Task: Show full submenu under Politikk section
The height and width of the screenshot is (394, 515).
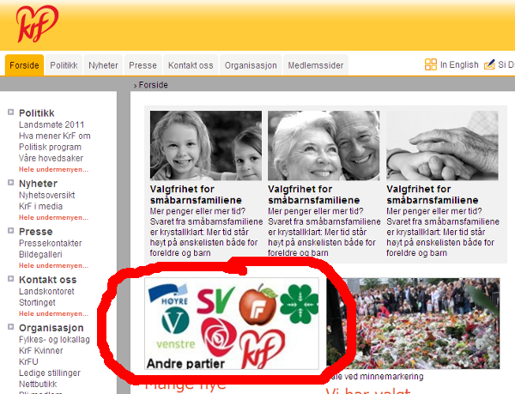Action: pos(53,170)
